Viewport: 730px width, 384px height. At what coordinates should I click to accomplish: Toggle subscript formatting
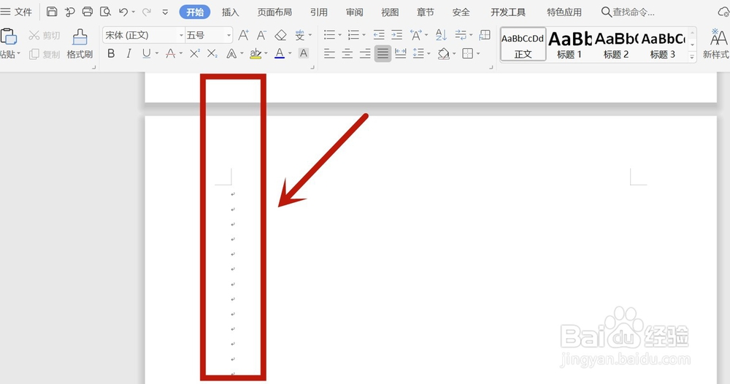click(x=212, y=53)
